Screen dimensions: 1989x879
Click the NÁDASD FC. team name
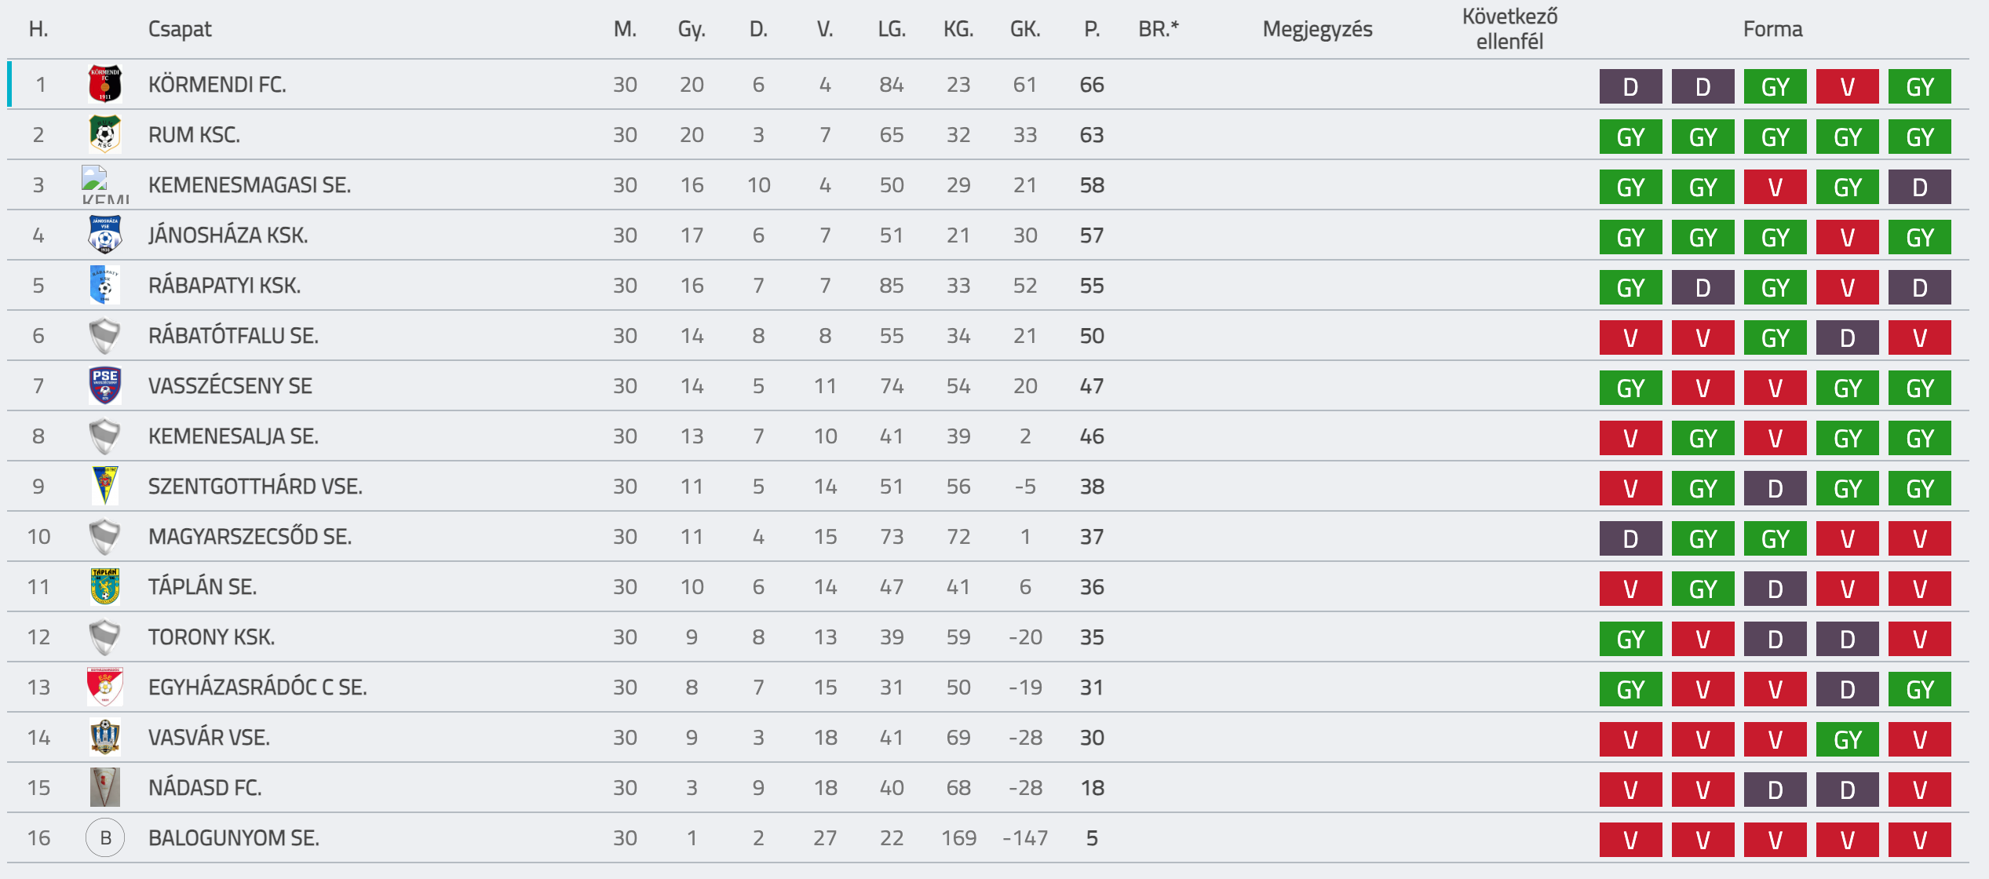click(205, 788)
